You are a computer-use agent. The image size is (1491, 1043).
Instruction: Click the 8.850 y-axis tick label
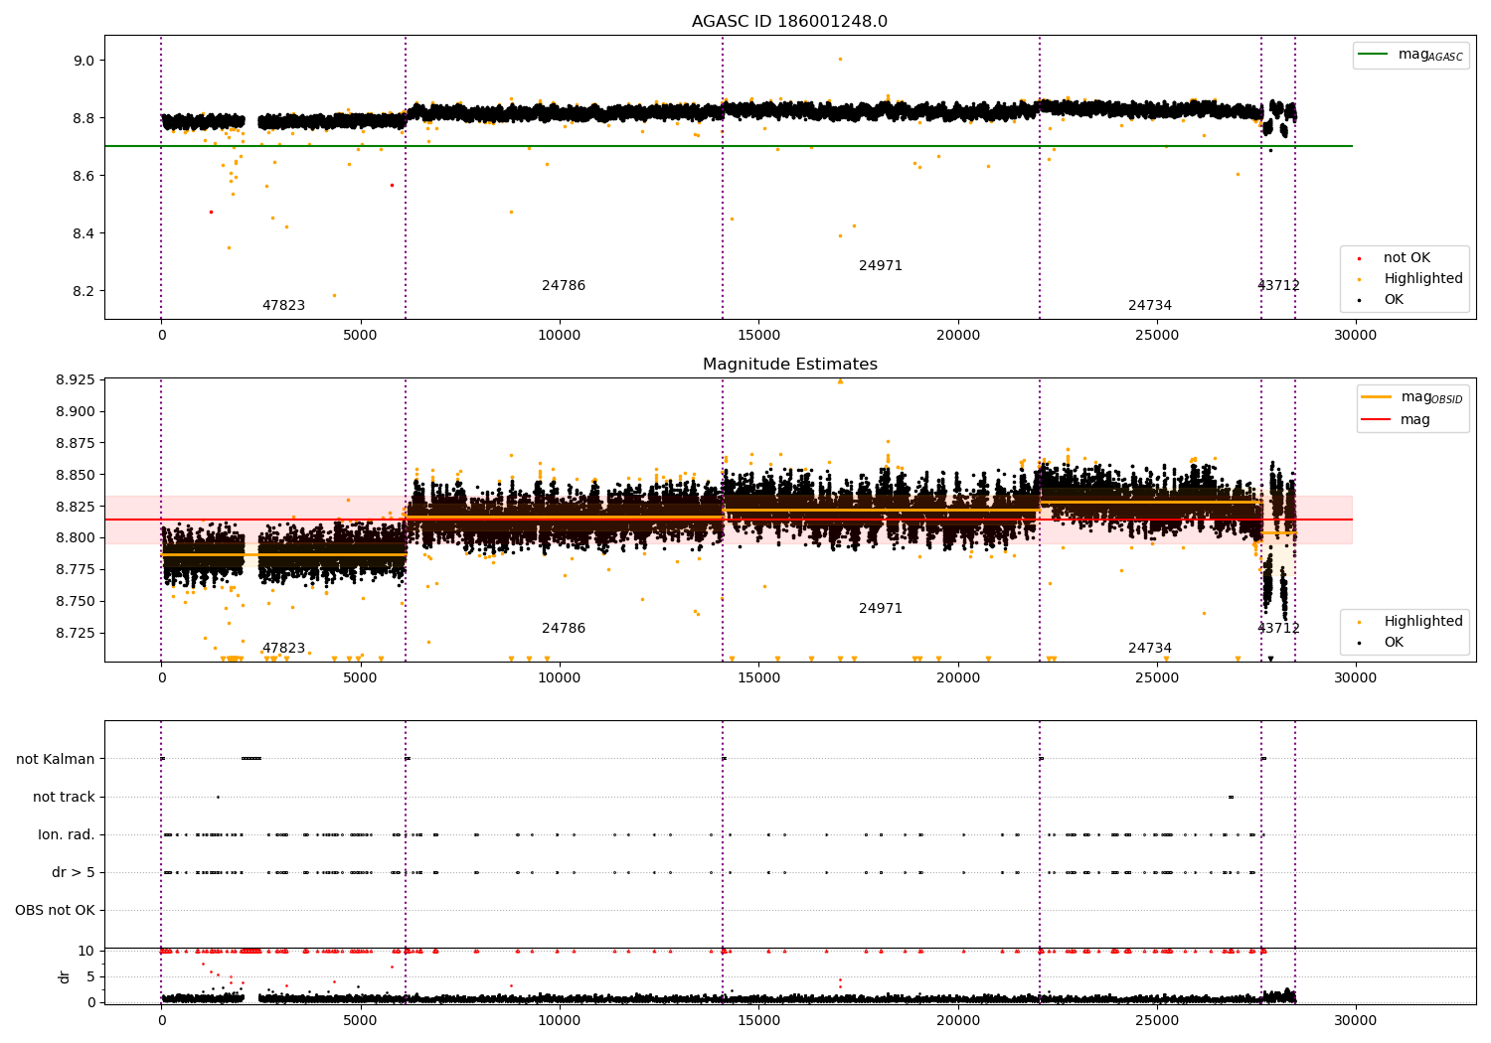pos(76,475)
